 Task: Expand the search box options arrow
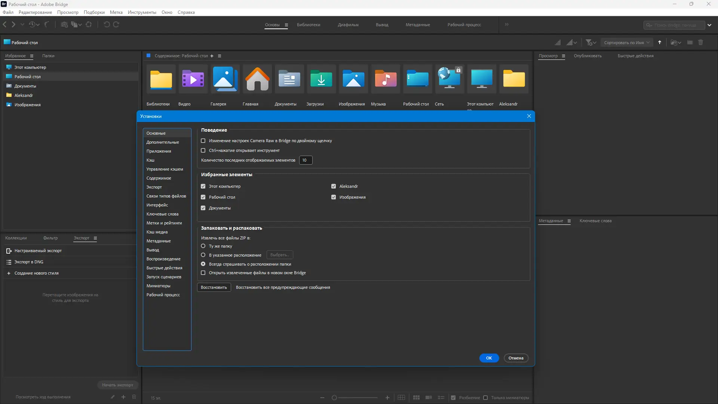709,25
